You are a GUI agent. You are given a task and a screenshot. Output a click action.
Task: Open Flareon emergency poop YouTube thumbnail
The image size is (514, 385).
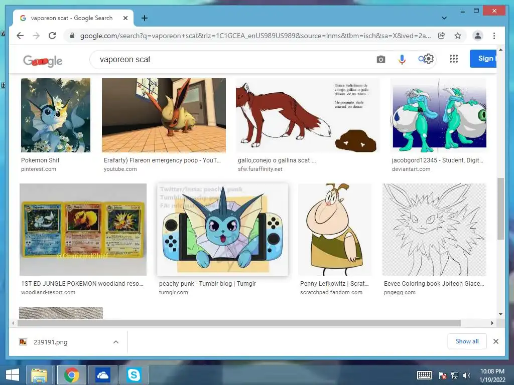164,115
